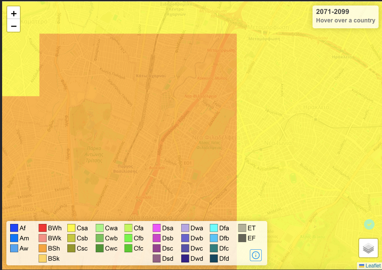
Task: Select the cyan Dfa legend swatch
Action: 213,228
